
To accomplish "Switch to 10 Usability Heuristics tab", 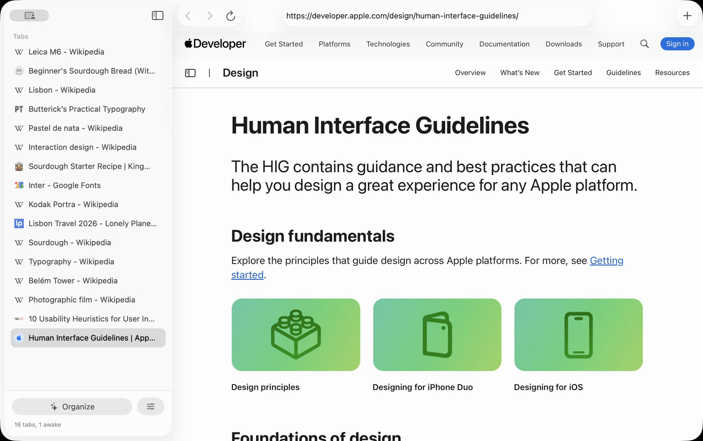I will tap(88, 319).
